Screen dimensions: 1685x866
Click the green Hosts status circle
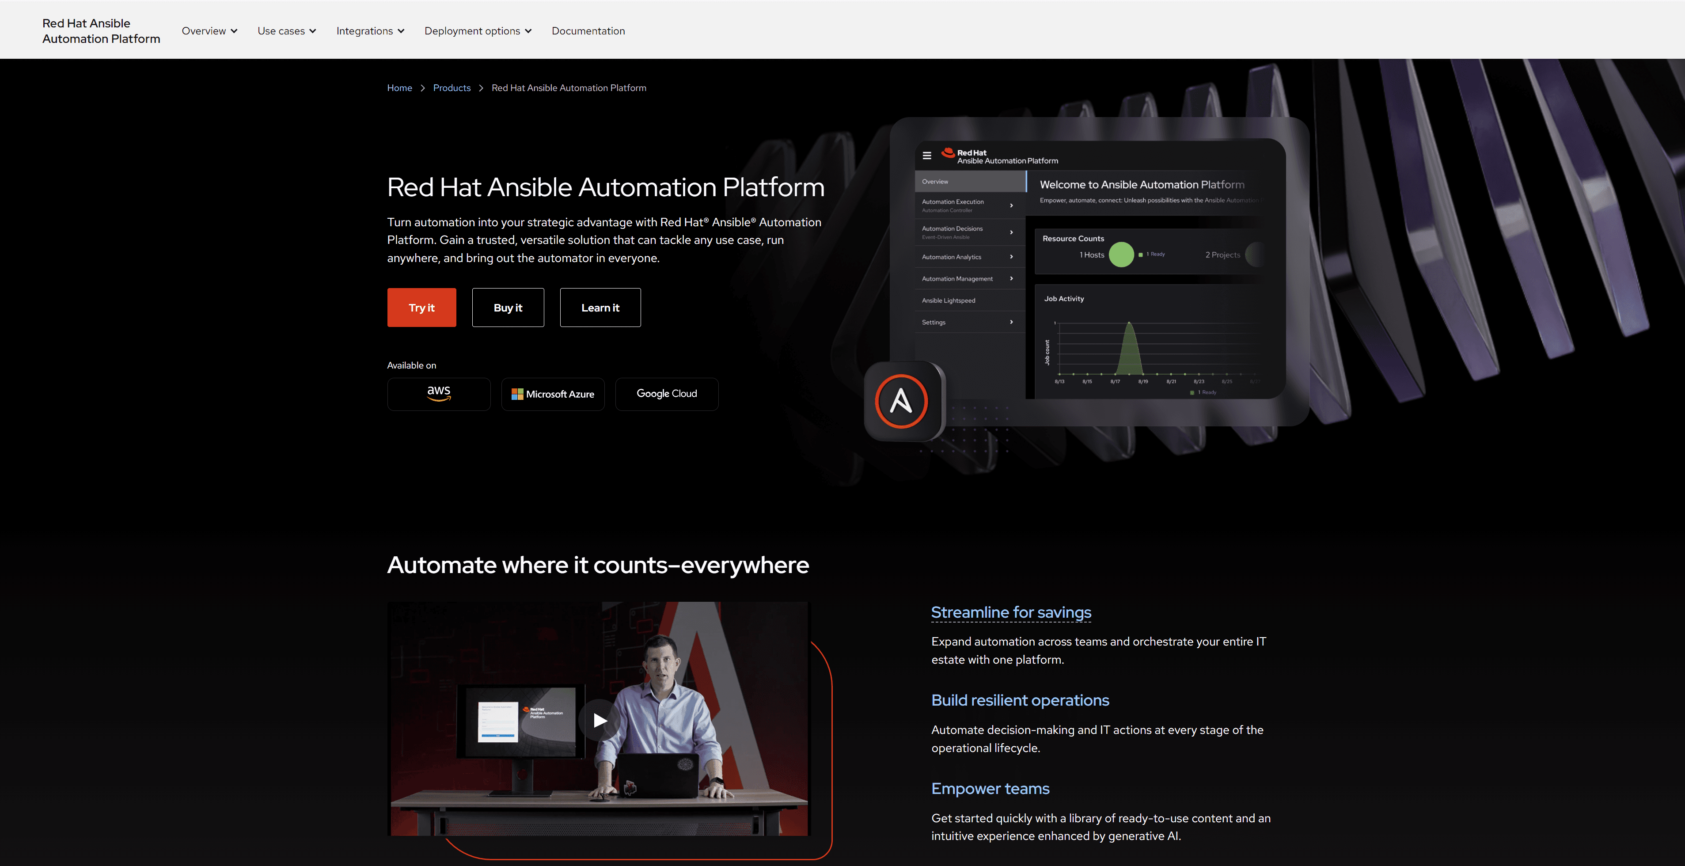1121,254
